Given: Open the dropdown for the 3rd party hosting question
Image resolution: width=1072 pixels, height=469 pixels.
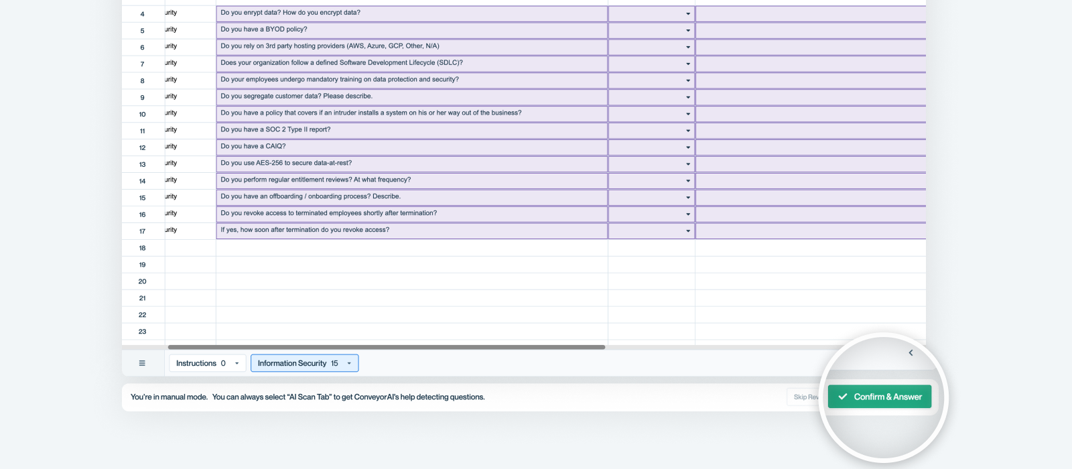Looking at the screenshot, I should point(688,47).
